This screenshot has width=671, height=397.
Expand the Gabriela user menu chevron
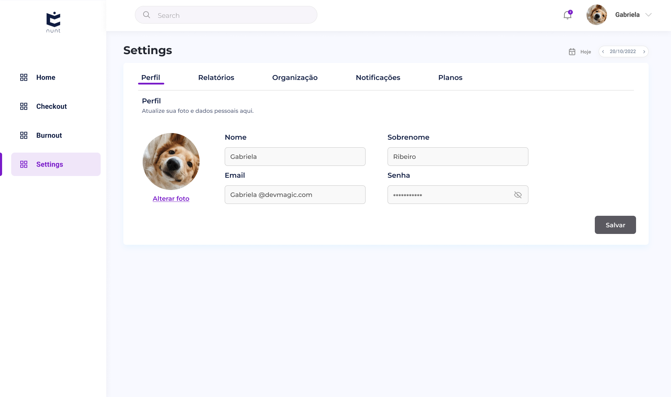pos(649,15)
